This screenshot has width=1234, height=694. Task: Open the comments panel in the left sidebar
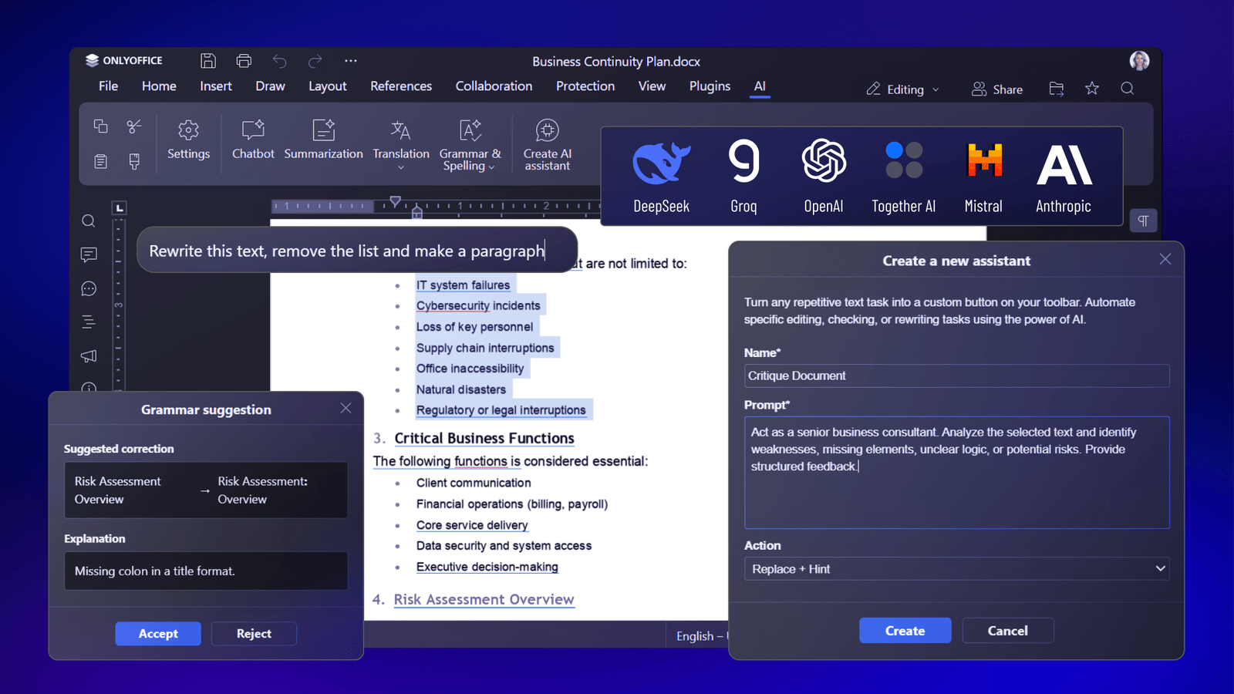point(89,254)
